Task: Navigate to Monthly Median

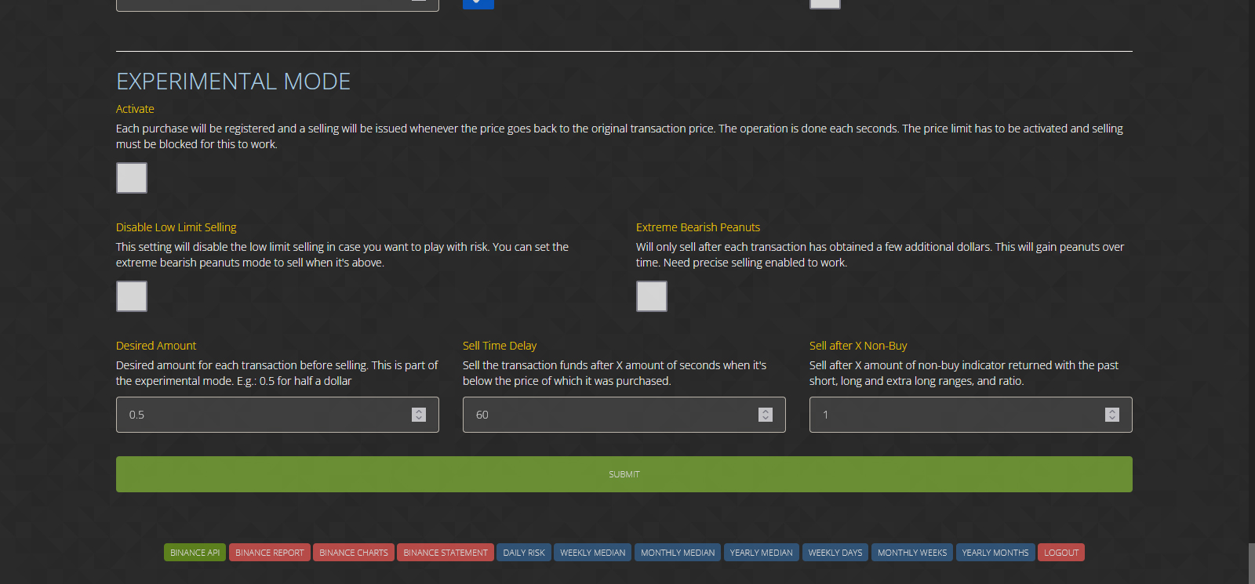Action: tap(678, 553)
